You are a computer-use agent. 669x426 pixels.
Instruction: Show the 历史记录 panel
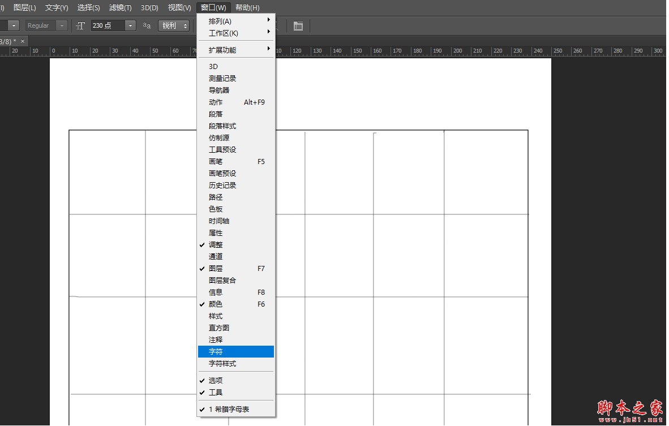click(236, 186)
